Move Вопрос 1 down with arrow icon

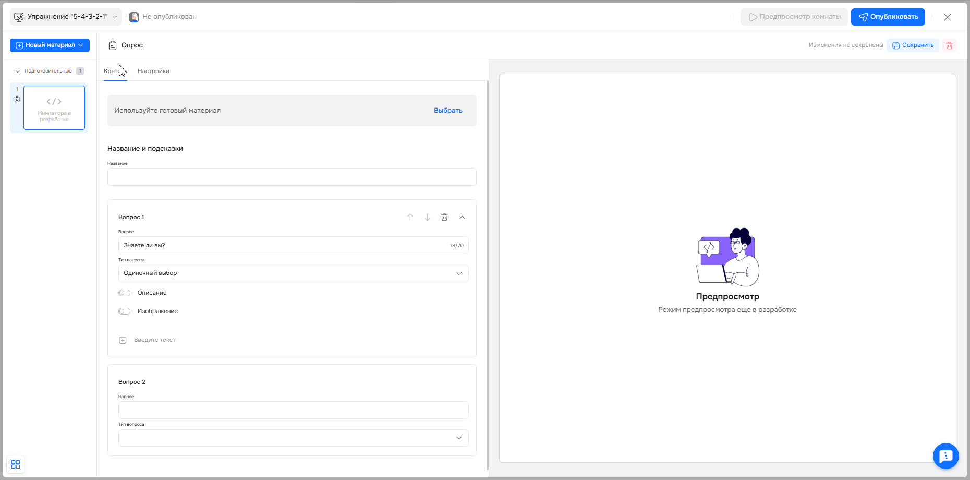tap(427, 217)
